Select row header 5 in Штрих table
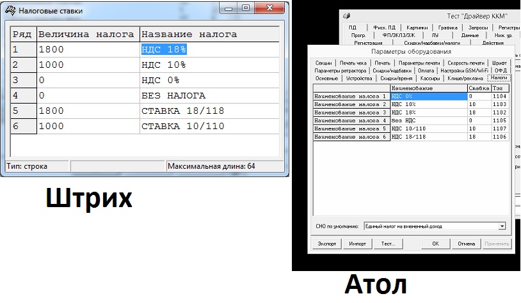The width and height of the screenshot is (521, 303). click(24, 111)
